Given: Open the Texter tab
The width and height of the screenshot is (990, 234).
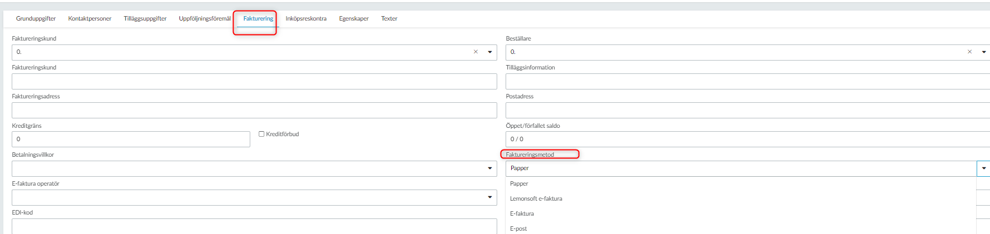Looking at the screenshot, I should 389,19.
